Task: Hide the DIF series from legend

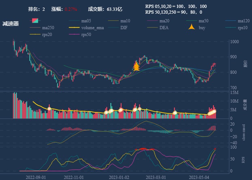Action: pyautogui.click(x=123, y=28)
